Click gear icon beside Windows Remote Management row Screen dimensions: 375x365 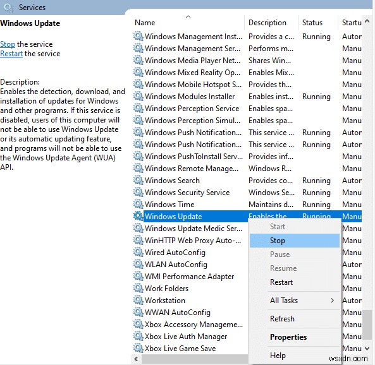138,168
